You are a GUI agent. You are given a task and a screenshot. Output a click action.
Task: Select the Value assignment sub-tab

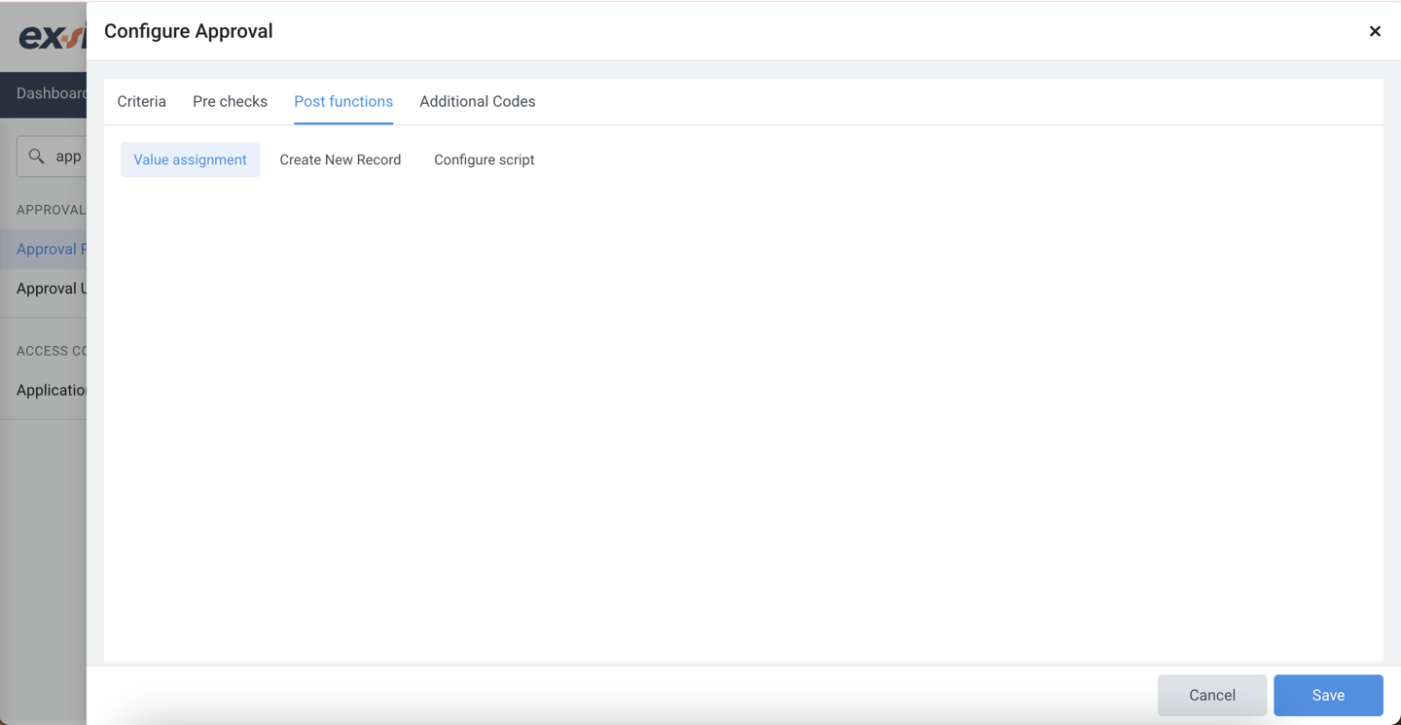(190, 159)
